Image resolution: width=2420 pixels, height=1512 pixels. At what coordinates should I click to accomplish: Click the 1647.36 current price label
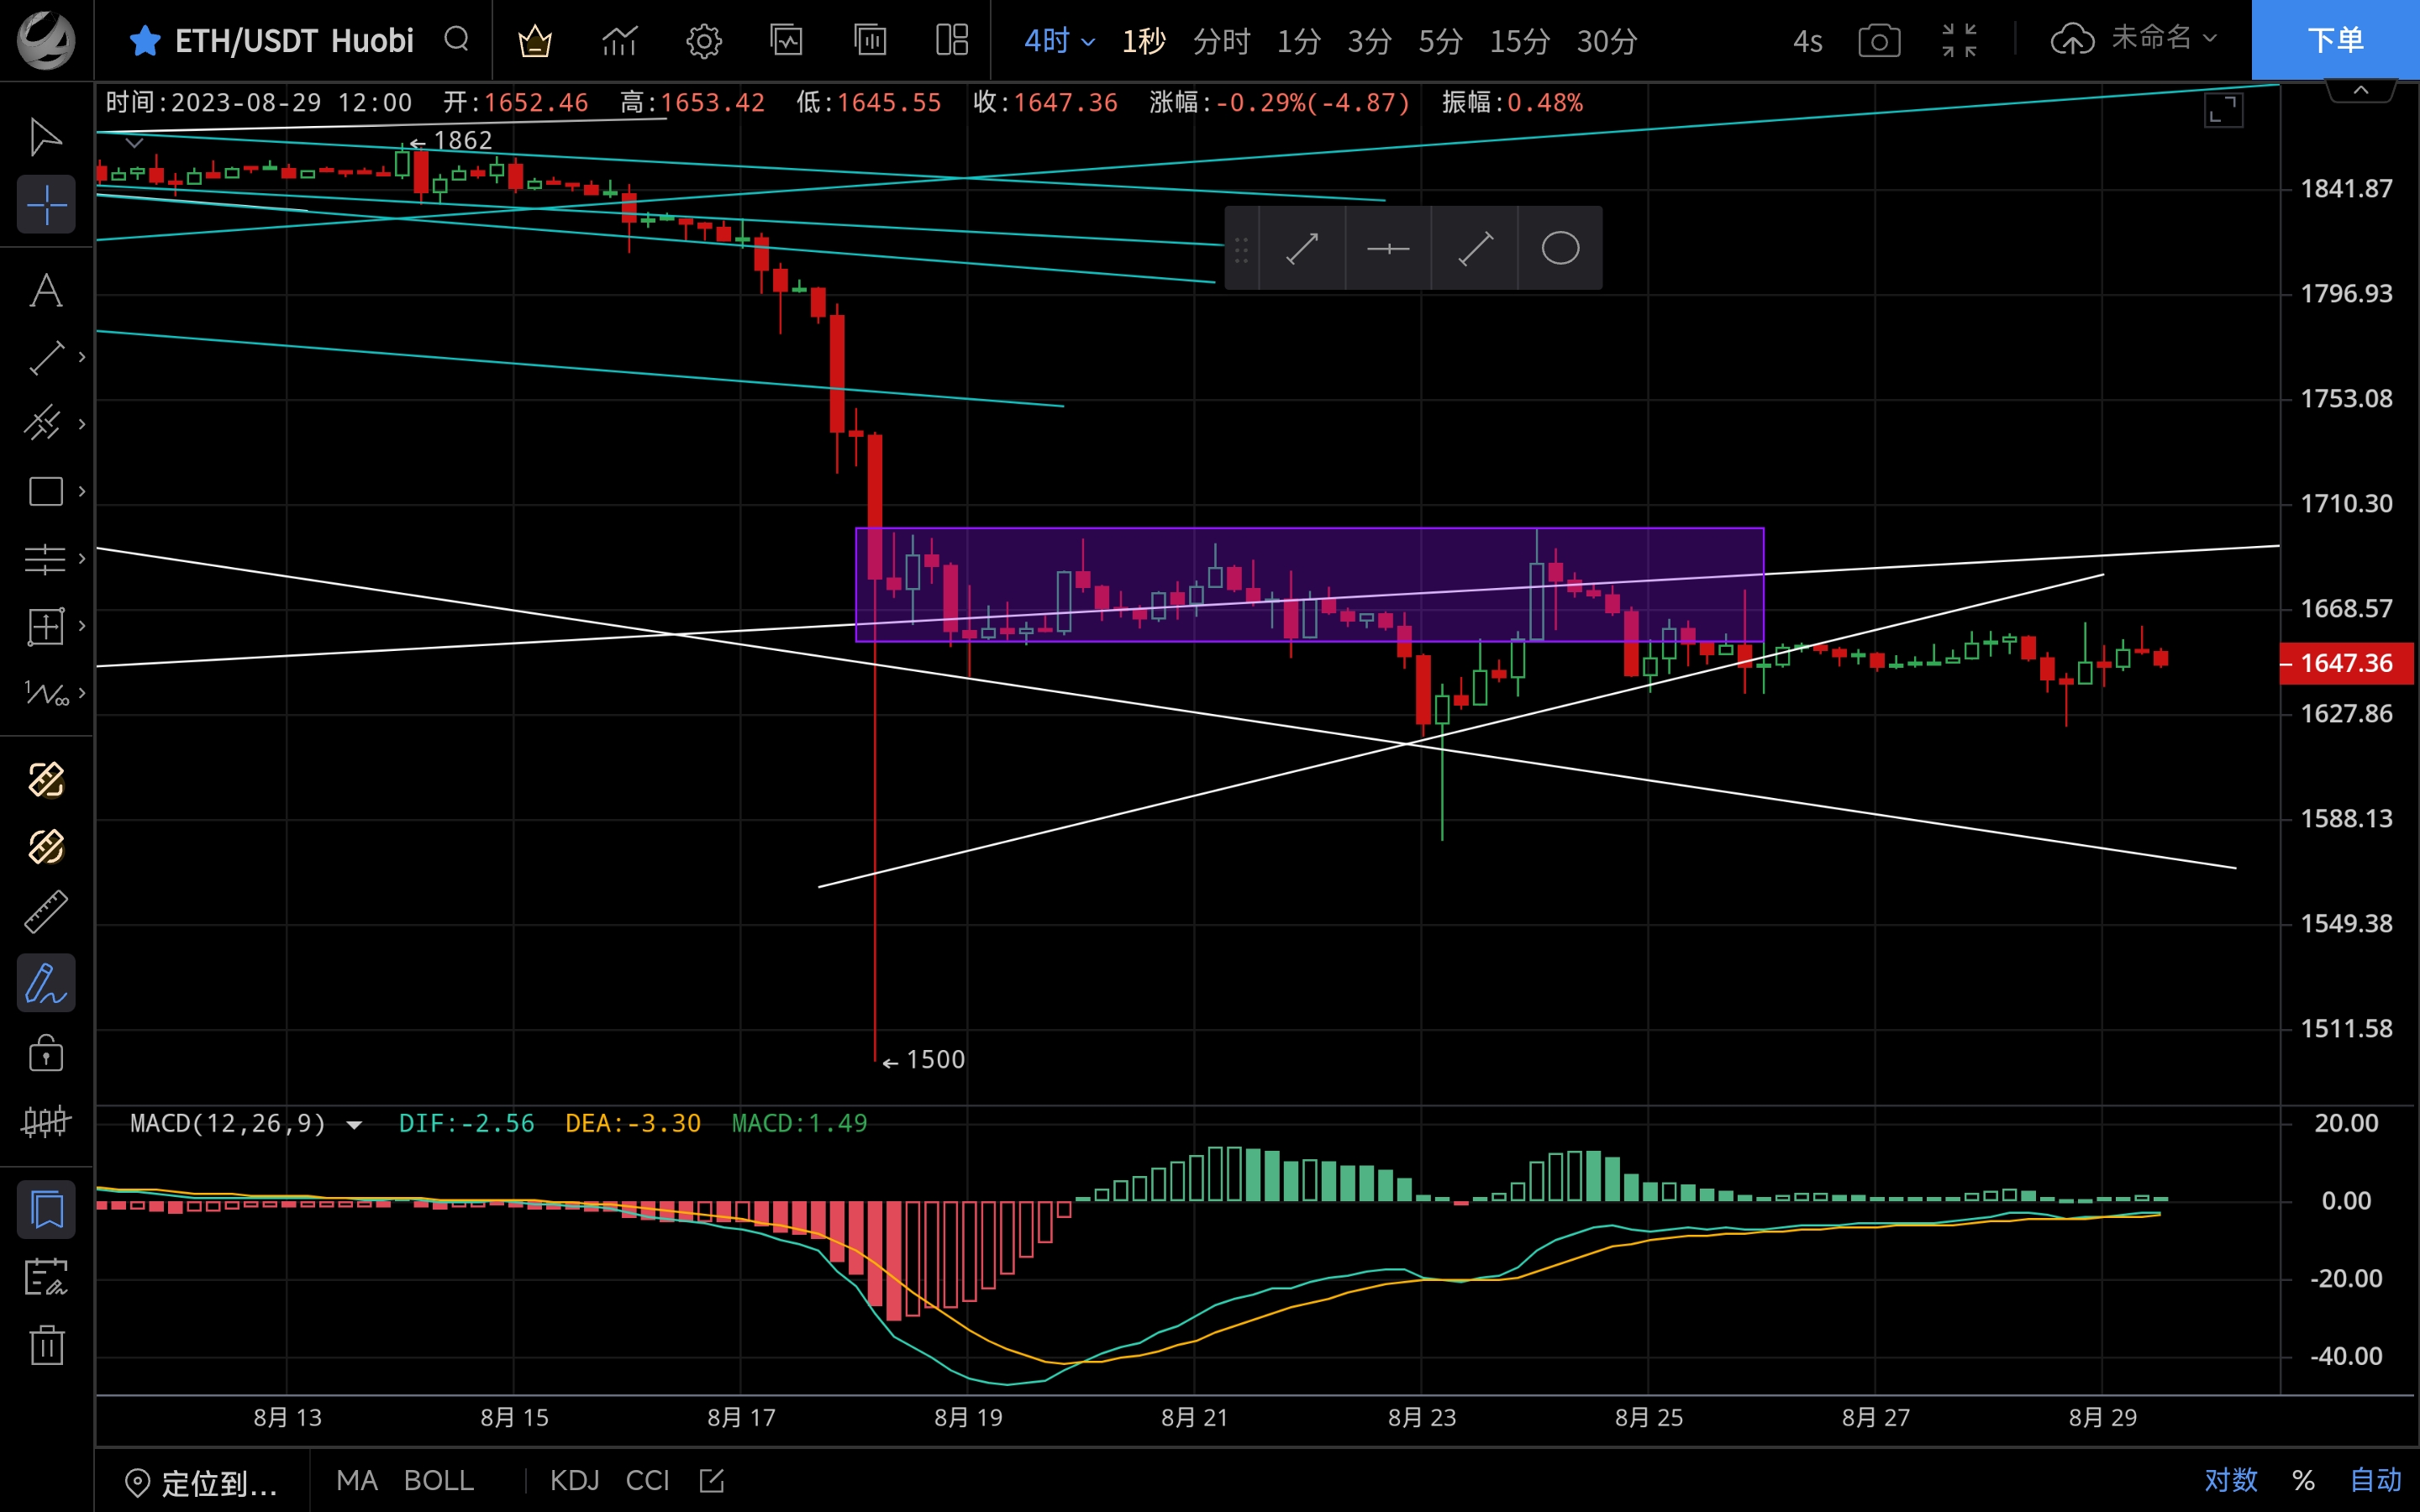tap(2346, 663)
